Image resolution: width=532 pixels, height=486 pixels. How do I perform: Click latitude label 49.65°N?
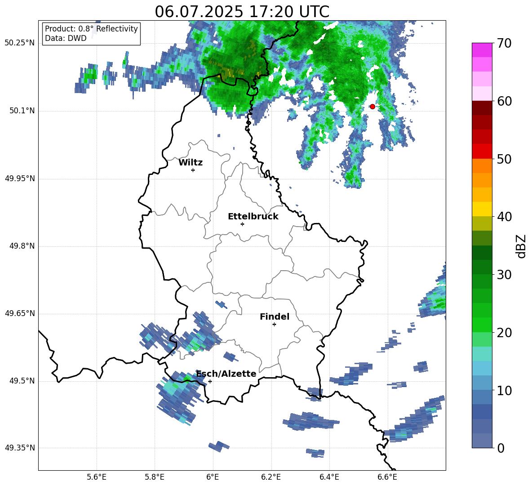click(x=20, y=314)
